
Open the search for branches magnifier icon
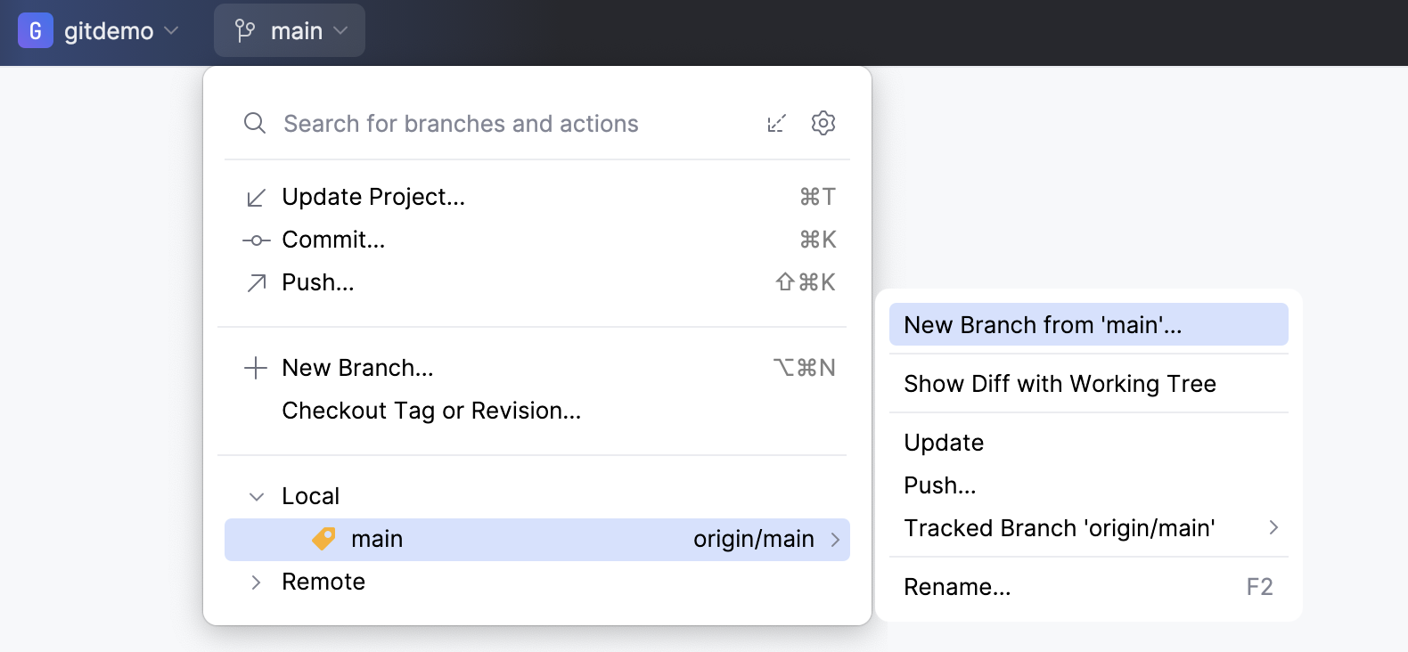[x=255, y=124]
